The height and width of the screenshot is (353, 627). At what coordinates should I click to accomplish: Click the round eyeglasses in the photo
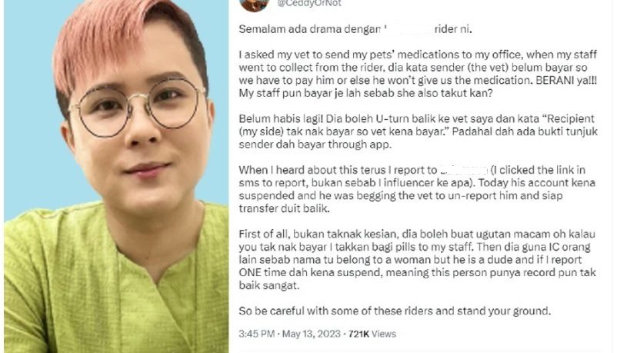138,106
